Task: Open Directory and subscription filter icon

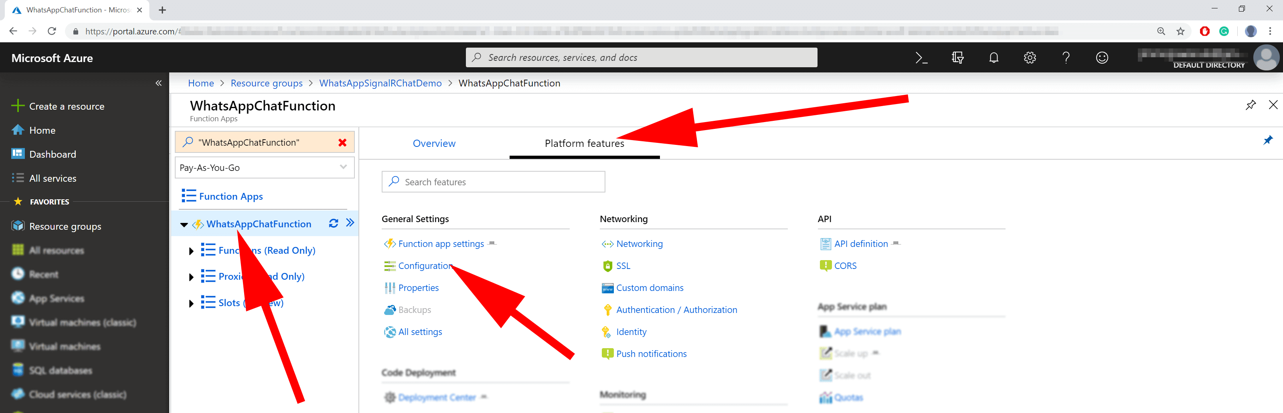Action: pyautogui.click(x=957, y=58)
